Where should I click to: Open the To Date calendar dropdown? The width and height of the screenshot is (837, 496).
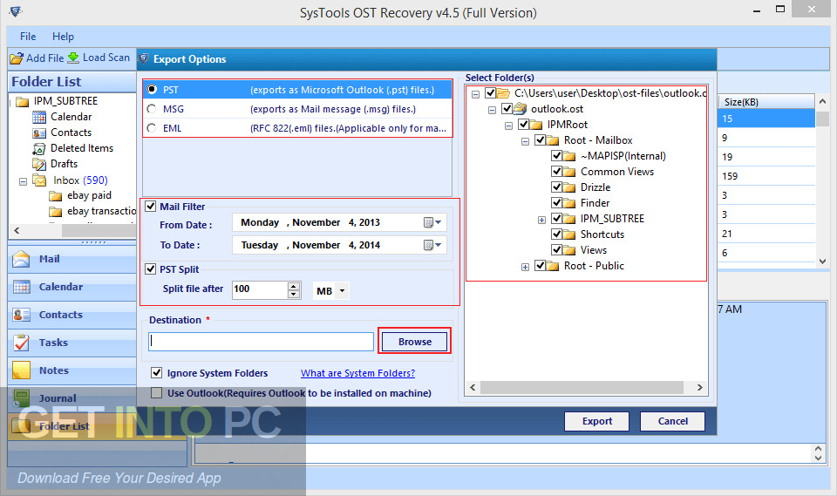[432, 245]
